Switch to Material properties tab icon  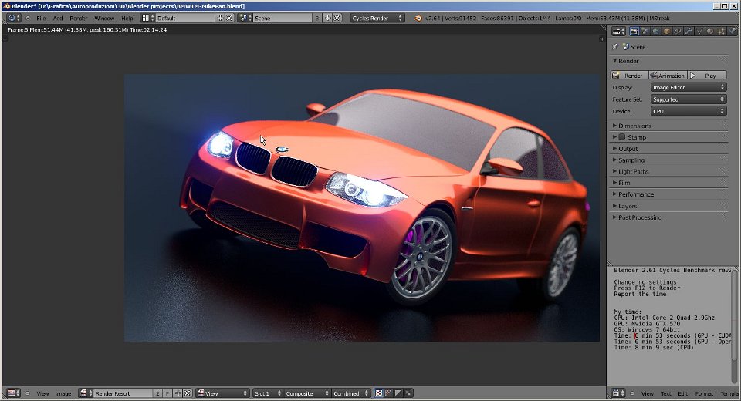point(710,32)
